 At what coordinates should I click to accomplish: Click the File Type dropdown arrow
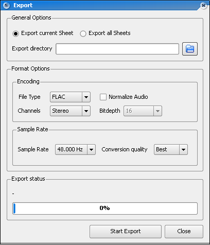(86, 97)
